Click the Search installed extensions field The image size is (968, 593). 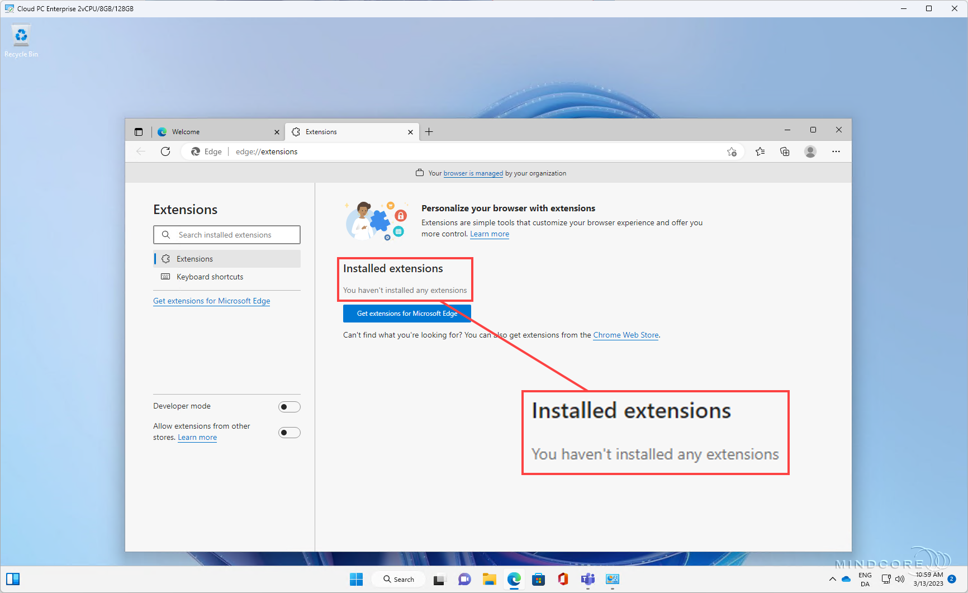tap(226, 234)
